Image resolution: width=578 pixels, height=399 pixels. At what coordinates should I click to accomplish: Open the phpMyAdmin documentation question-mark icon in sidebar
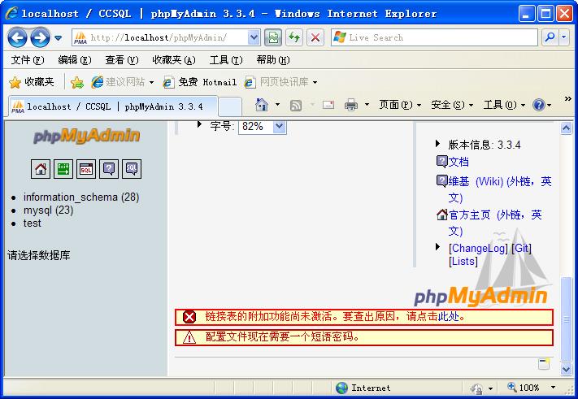109,169
